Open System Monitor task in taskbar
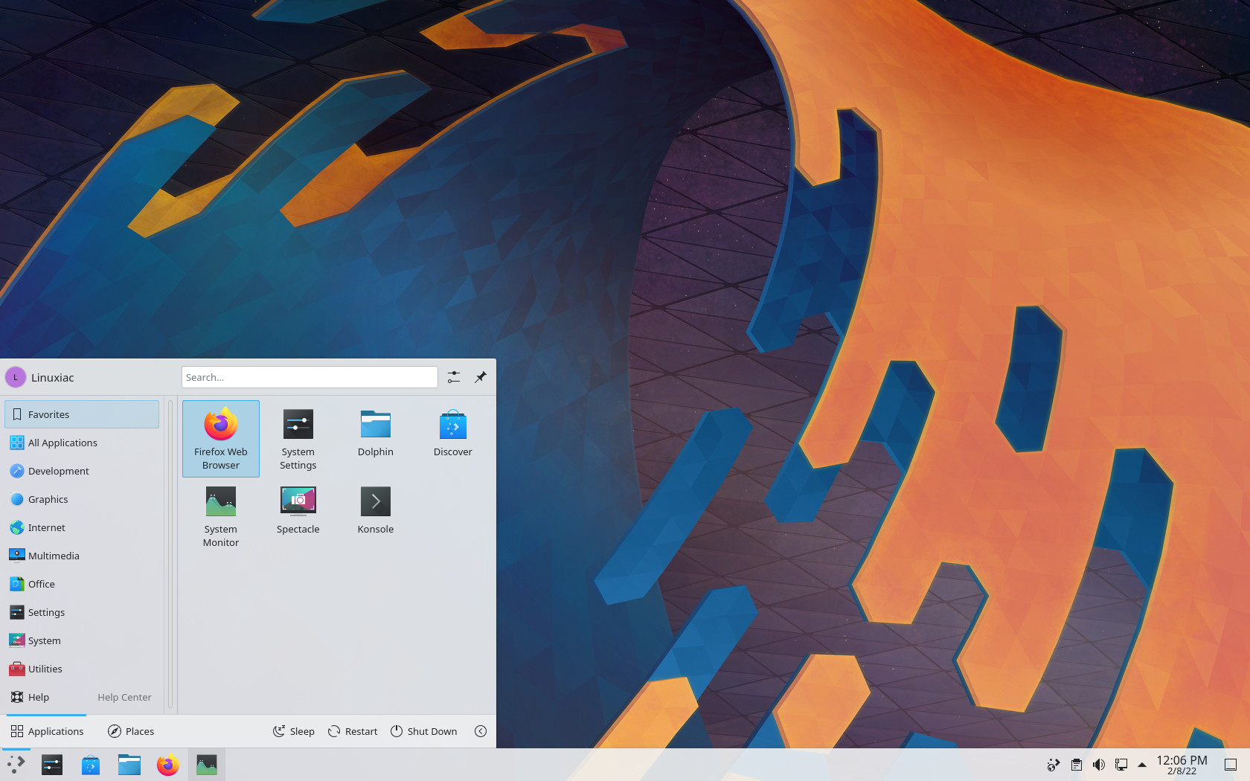 coord(207,765)
